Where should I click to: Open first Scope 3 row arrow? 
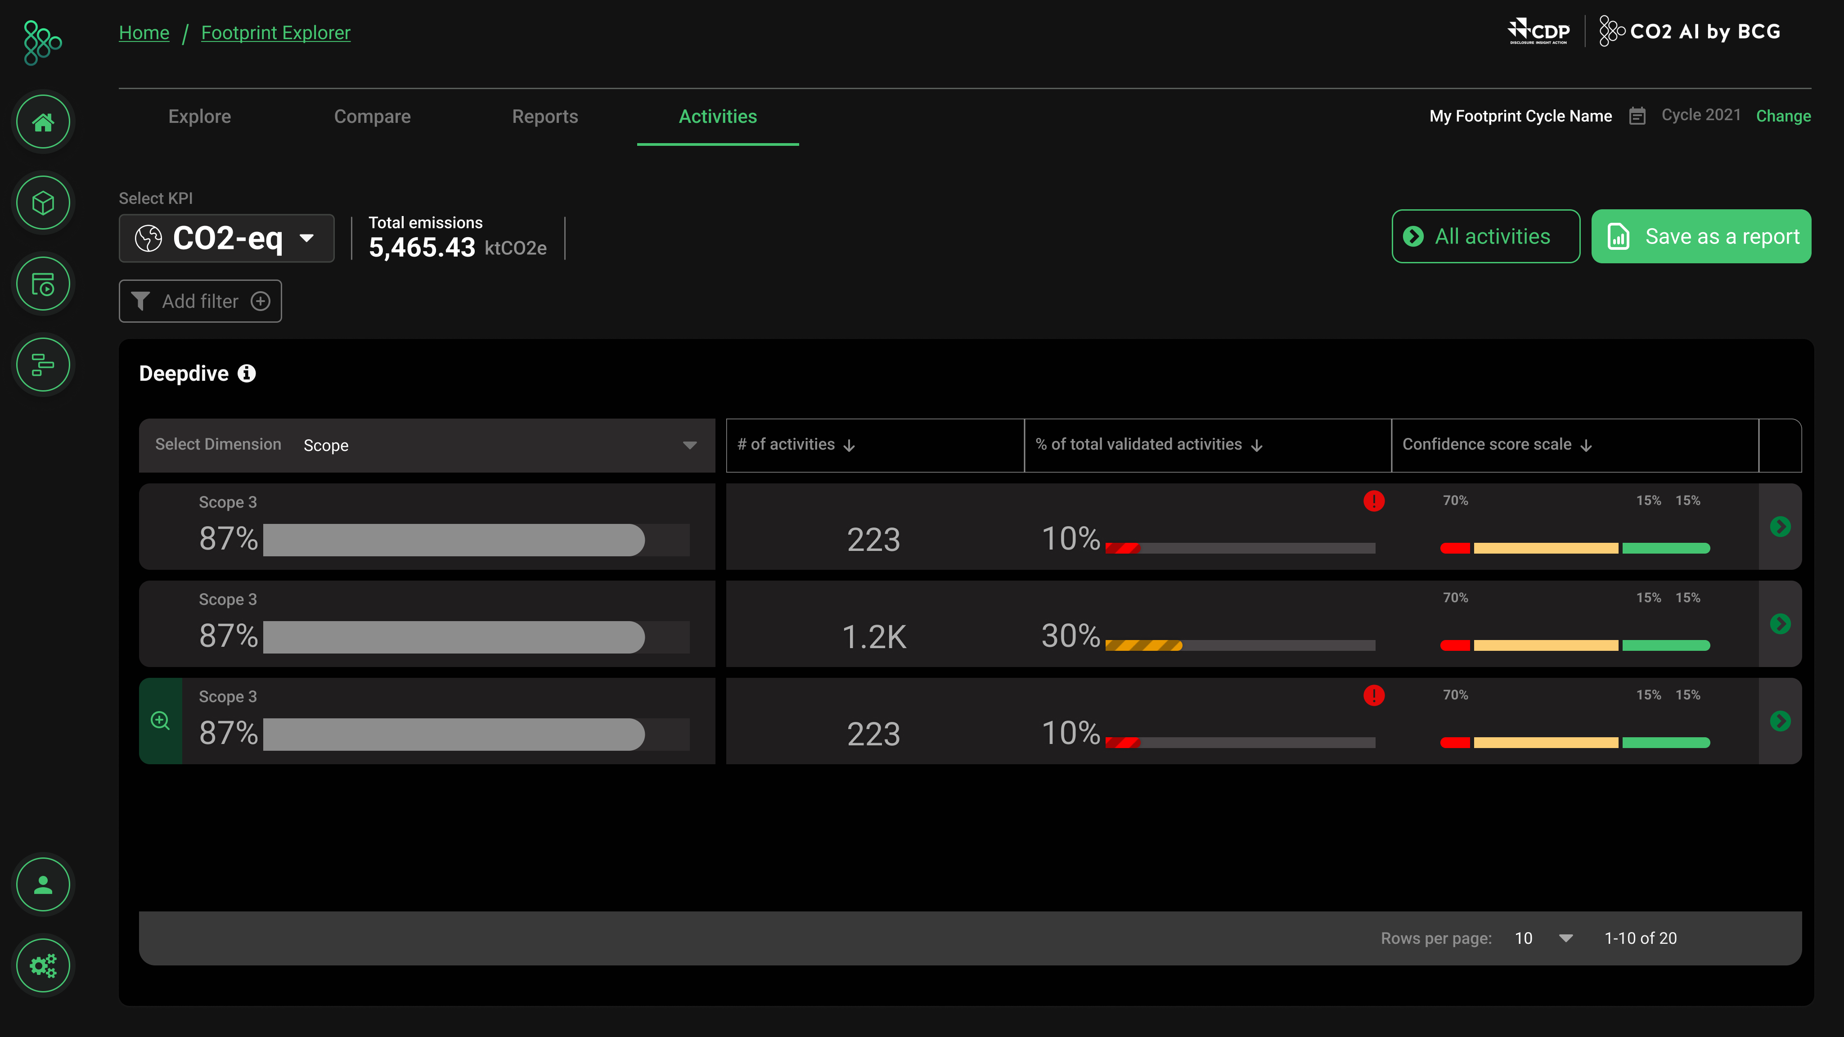click(x=1780, y=527)
